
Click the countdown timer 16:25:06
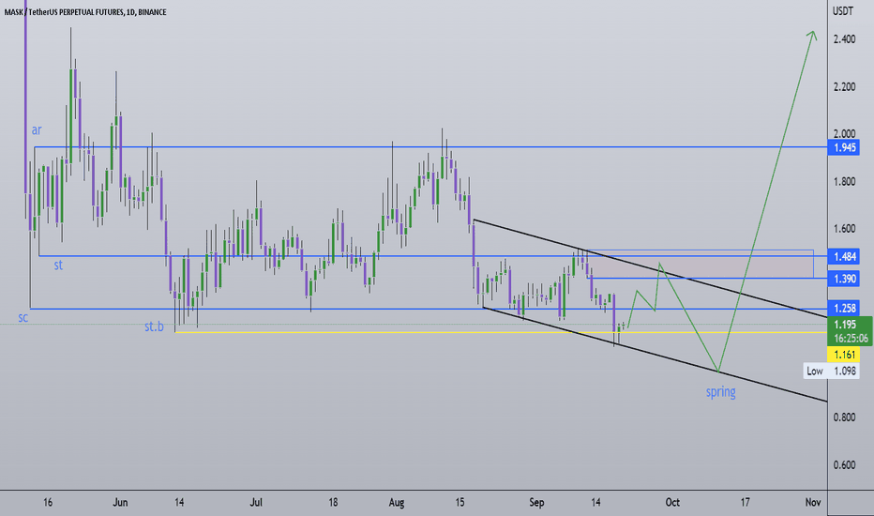pos(851,338)
